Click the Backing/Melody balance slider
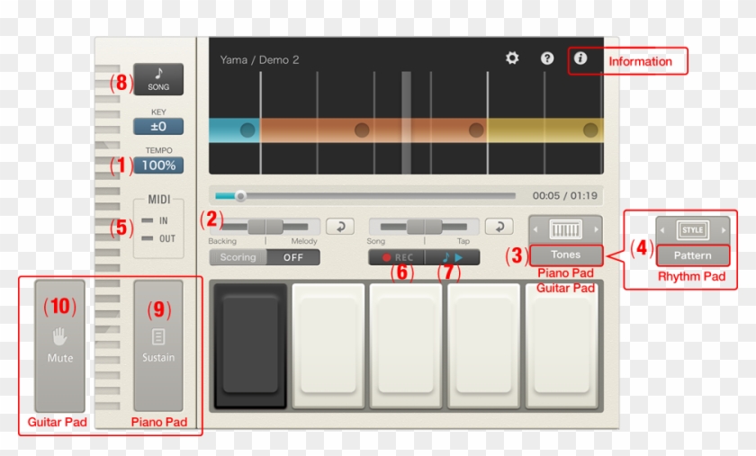This screenshot has width=756, height=456. (265, 226)
